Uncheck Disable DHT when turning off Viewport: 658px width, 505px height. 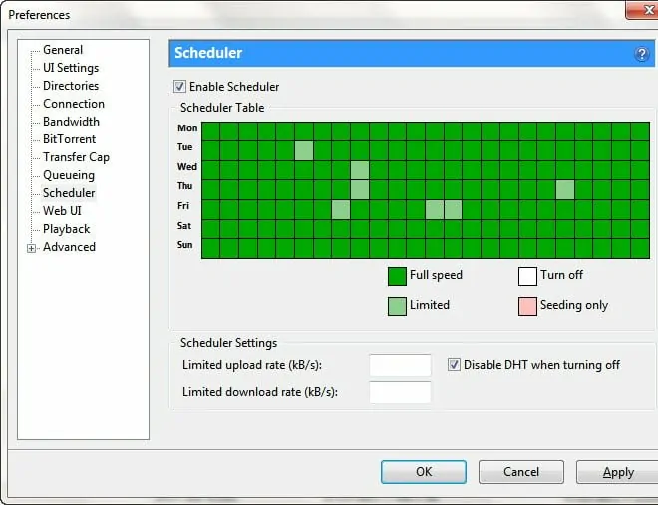(454, 365)
